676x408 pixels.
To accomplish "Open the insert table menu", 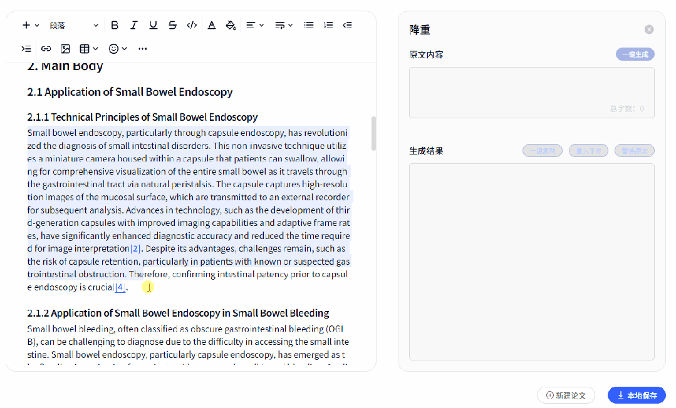I will pyautogui.click(x=88, y=48).
